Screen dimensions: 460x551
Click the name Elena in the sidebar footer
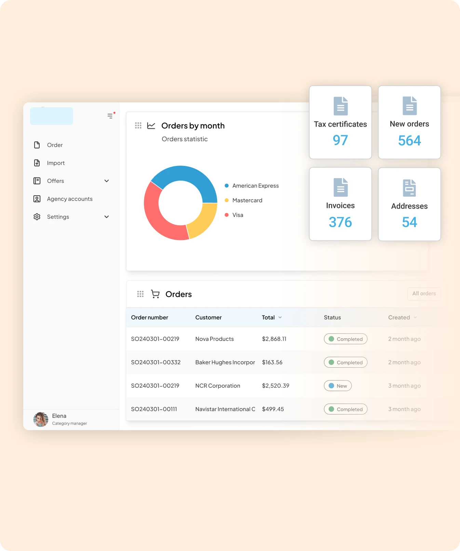point(59,416)
